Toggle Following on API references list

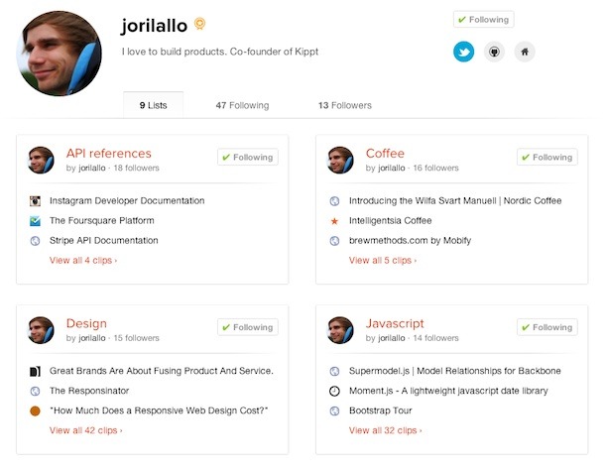247,157
